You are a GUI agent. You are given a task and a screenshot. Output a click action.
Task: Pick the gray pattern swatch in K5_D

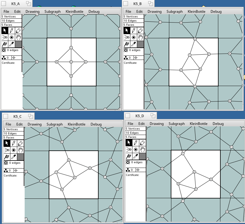(143, 156)
